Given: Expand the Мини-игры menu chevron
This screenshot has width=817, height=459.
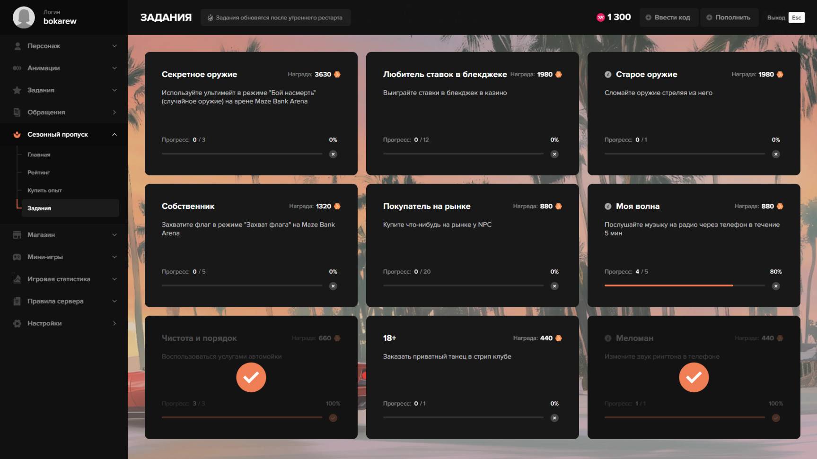Looking at the screenshot, I should pos(114,257).
